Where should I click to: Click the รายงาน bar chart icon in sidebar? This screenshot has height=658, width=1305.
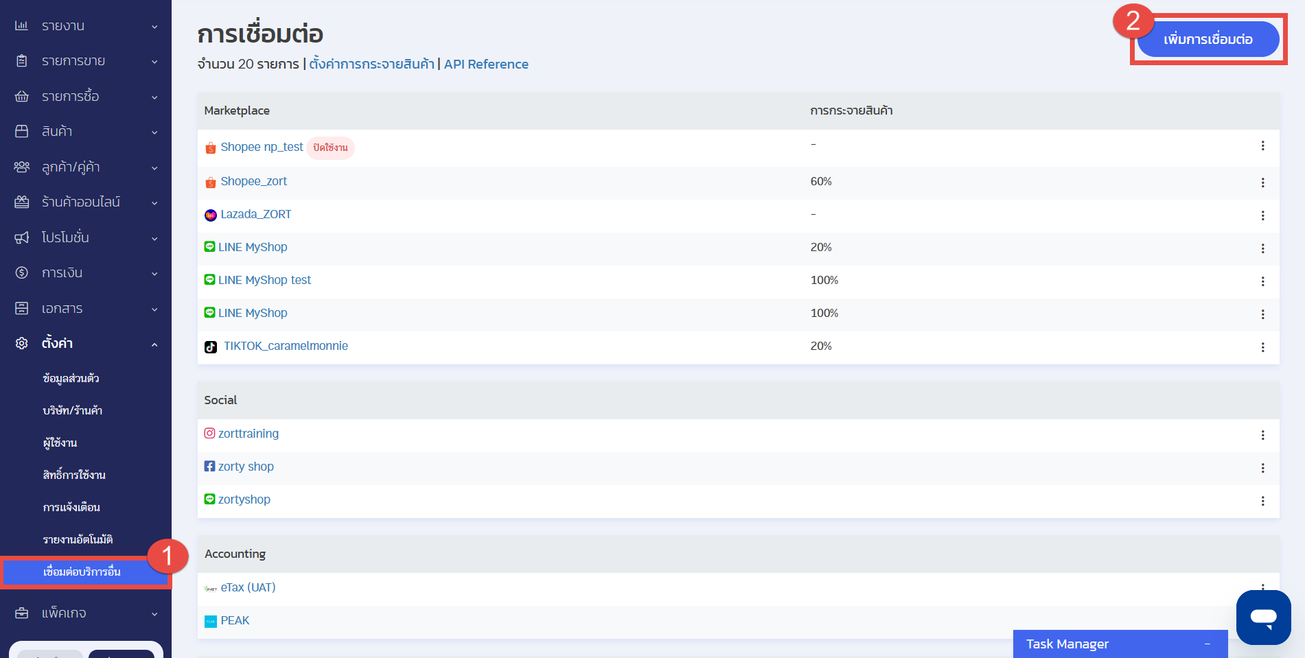pyautogui.click(x=22, y=25)
